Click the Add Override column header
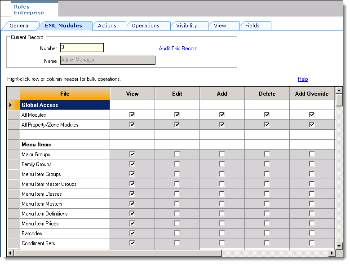Image resolution: width=350 pixels, height=264 pixels. [x=312, y=94]
